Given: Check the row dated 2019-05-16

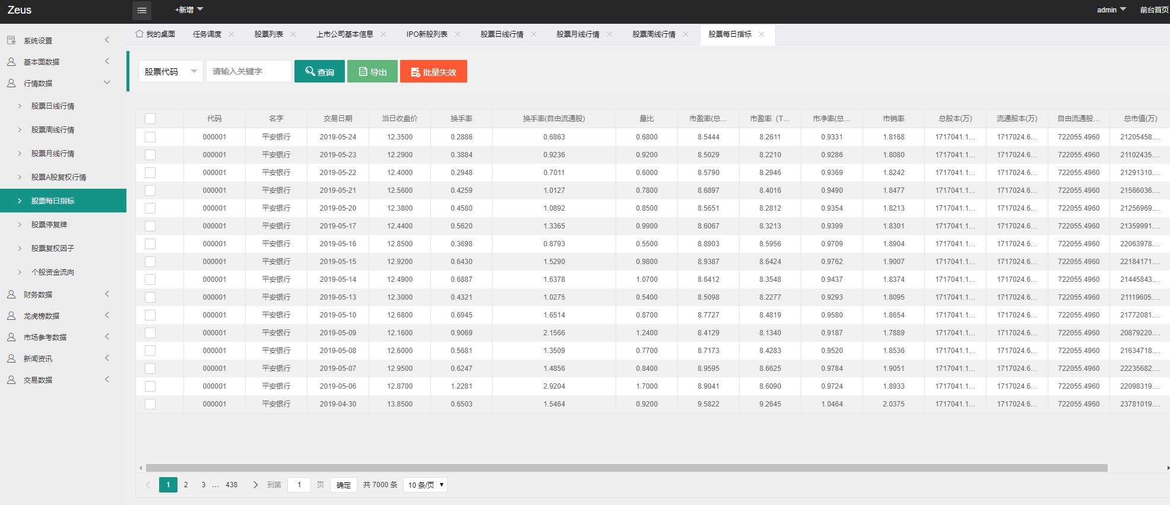Looking at the screenshot, I should click(x=150, y=244).
